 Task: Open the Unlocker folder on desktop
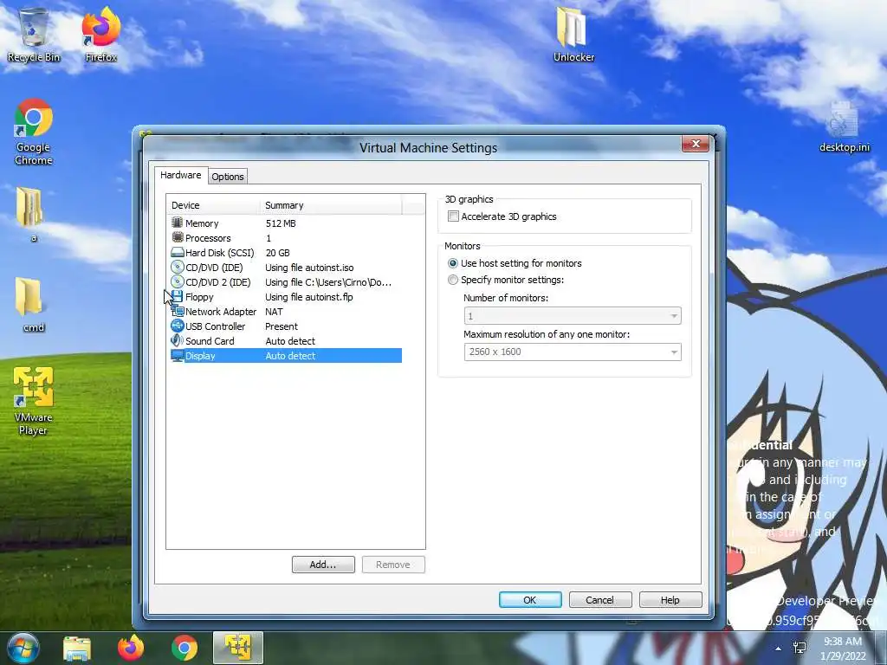tap(573, 34)
